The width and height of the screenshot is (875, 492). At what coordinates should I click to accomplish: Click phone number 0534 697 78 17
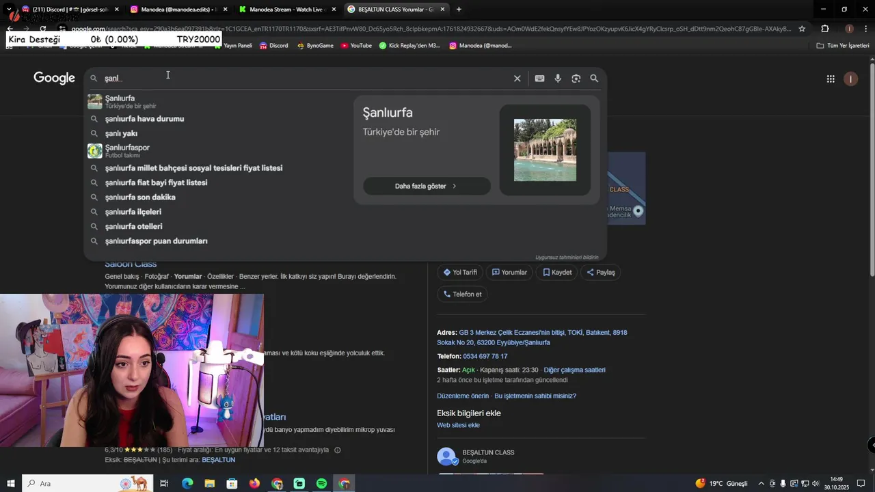(x=485, y=356)
